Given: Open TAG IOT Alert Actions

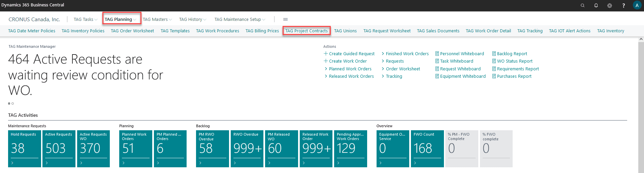Looking at the screenshot, I should click(570, 31).
